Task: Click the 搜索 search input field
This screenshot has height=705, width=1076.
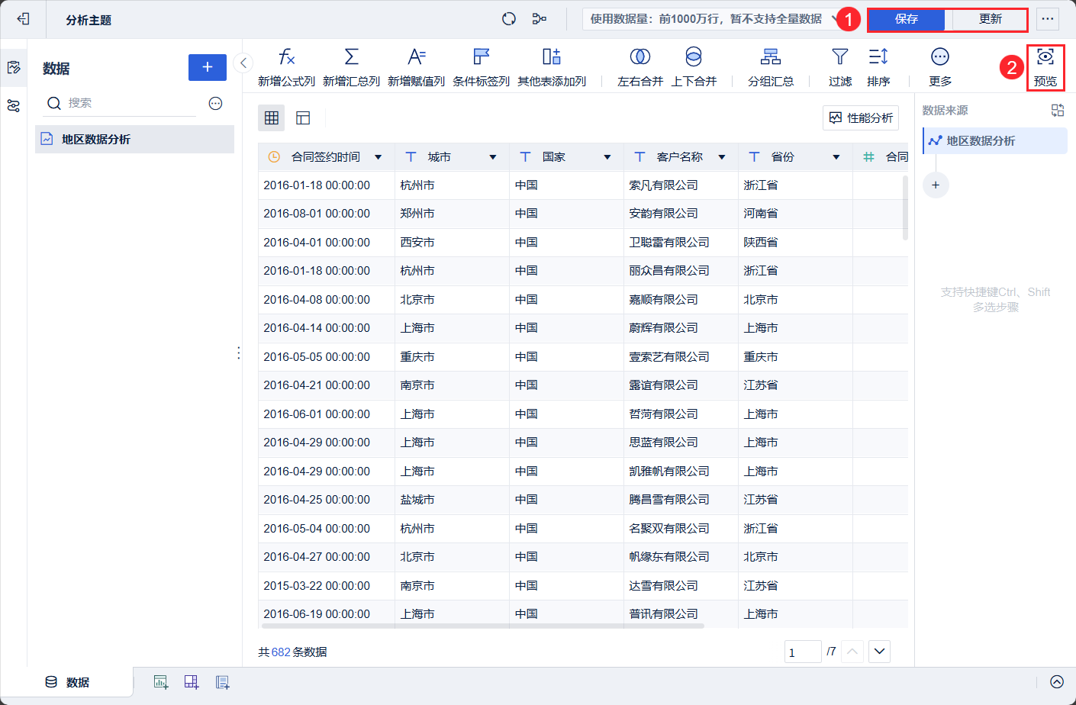Action: pyautogui.click(x=130, y=103)
